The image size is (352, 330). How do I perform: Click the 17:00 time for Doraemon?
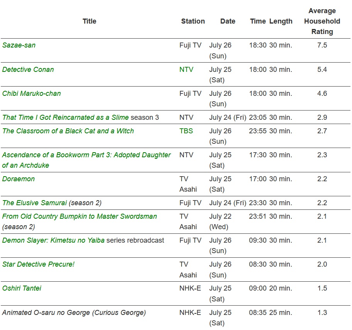[x=258, y=179]
